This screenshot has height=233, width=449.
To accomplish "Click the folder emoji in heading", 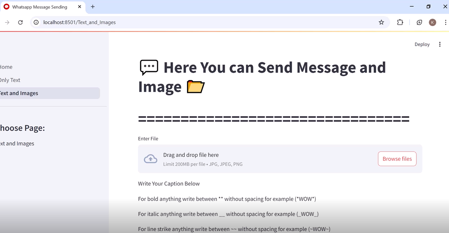I will [196, 87].
